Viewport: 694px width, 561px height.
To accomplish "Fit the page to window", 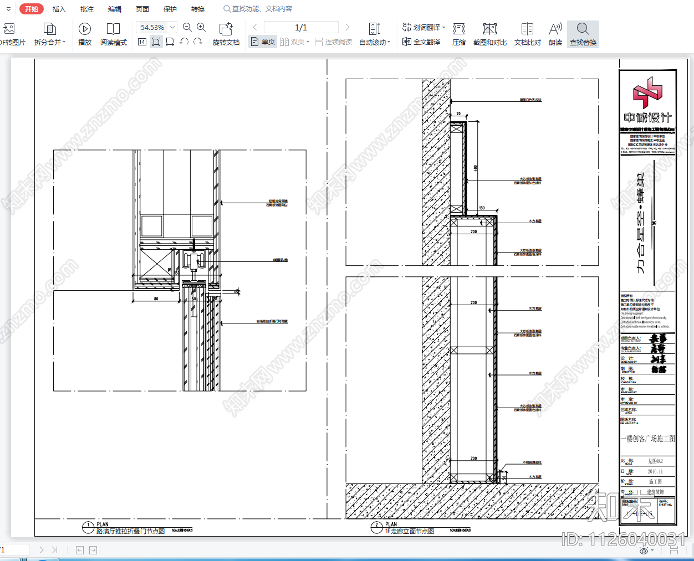I will click(156, 42).
